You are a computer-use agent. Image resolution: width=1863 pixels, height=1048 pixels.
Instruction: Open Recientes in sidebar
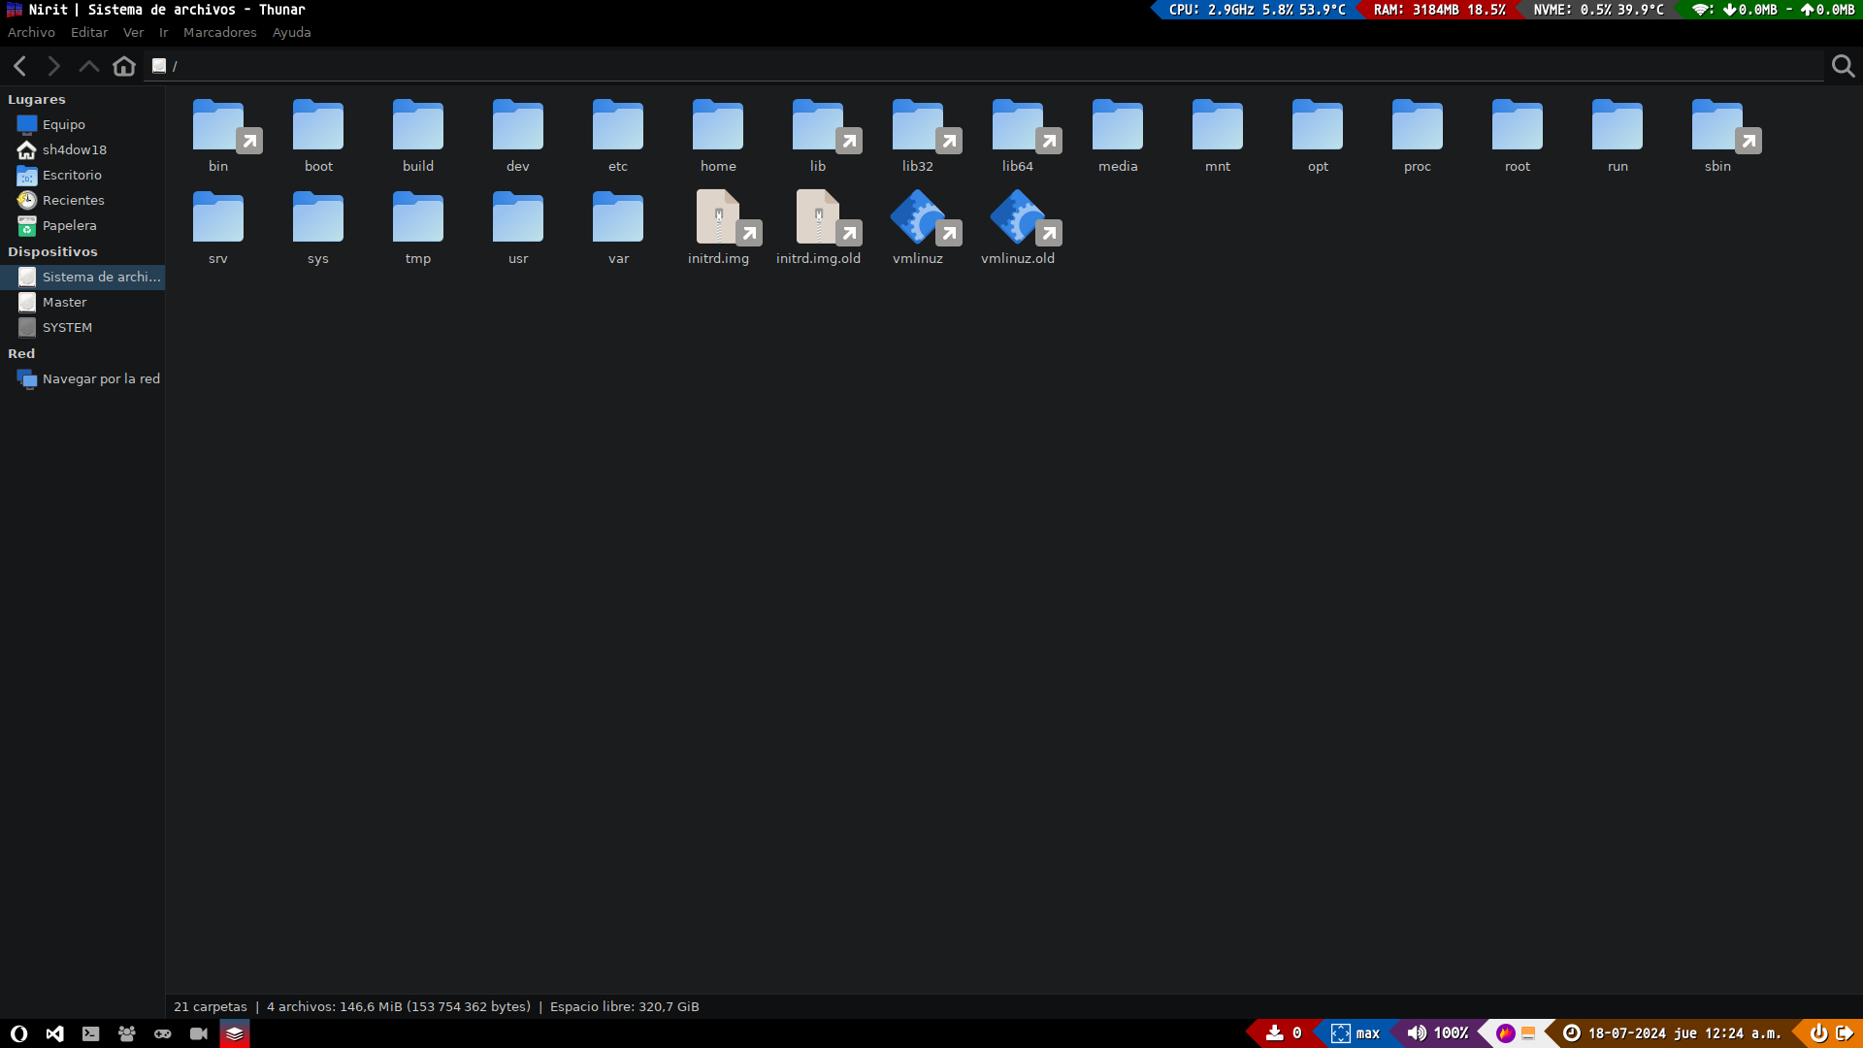(x=73, y=201)
